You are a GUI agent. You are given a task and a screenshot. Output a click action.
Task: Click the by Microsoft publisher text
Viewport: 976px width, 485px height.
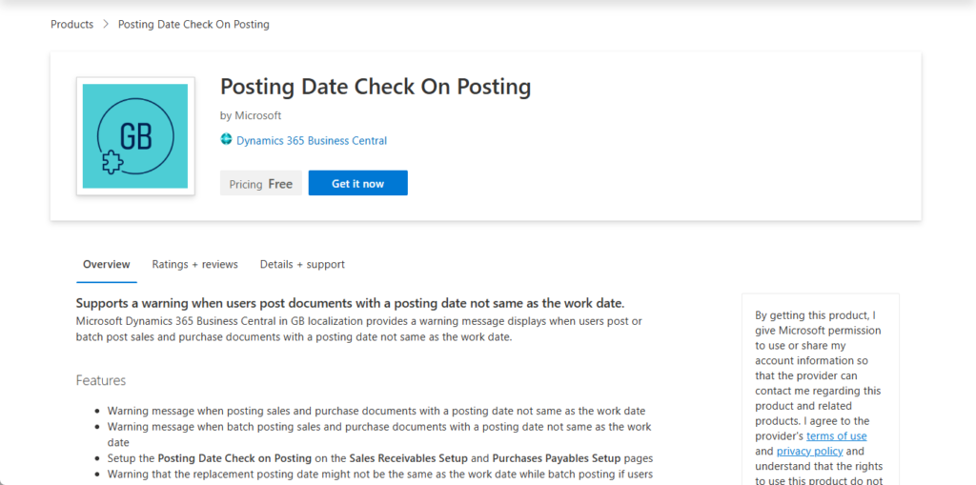(x=251, y=115)
